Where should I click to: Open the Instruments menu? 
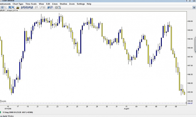5,4
